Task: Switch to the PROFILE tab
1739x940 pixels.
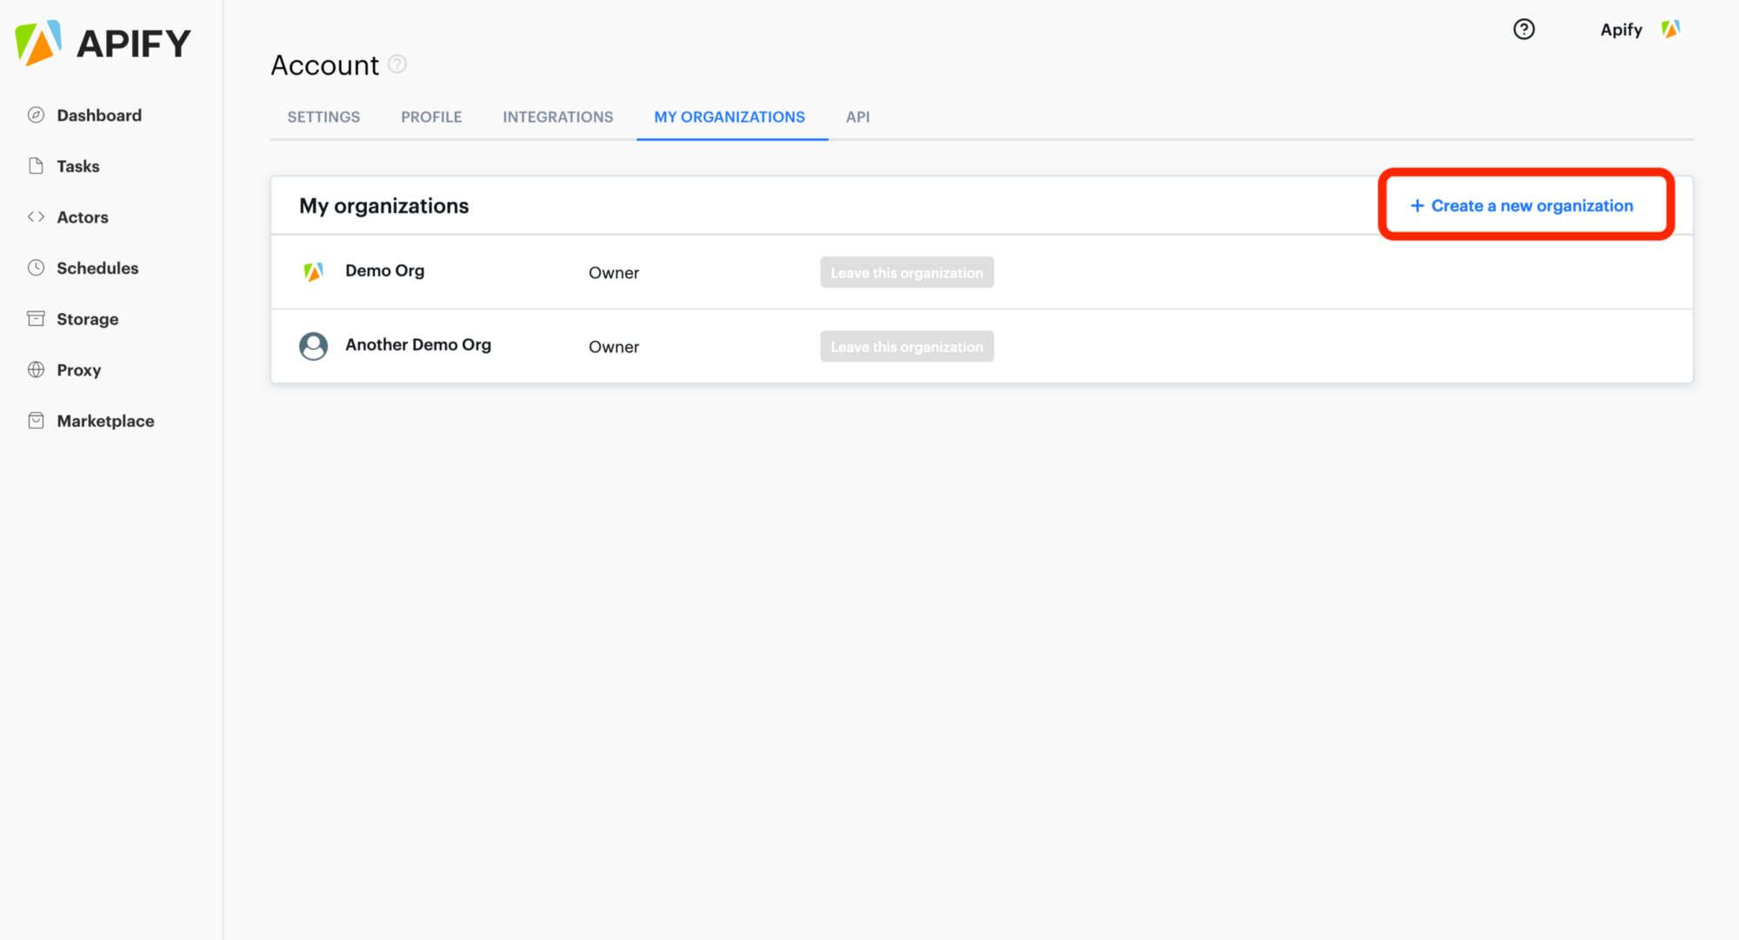Action: [431, 117]
